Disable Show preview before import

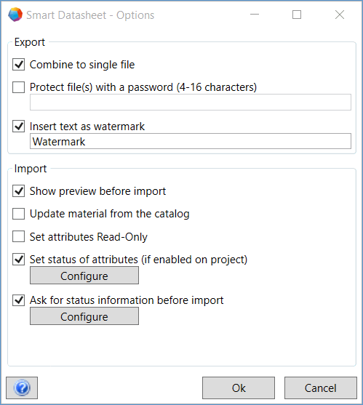point(19,191)
